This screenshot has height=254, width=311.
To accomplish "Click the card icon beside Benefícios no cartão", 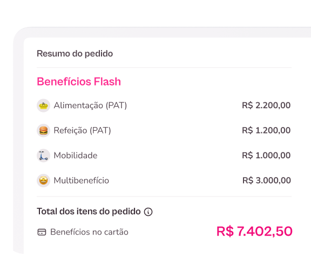I will pyautogui.click(x=42, y=232).
